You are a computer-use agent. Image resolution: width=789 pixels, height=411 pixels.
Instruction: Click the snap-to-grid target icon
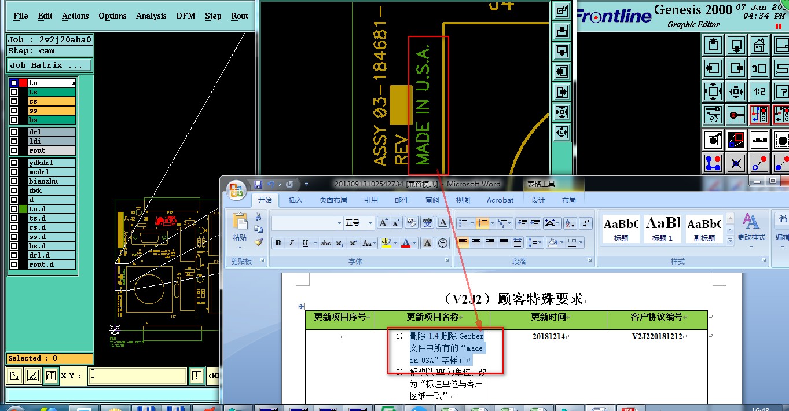pos(736,114)
